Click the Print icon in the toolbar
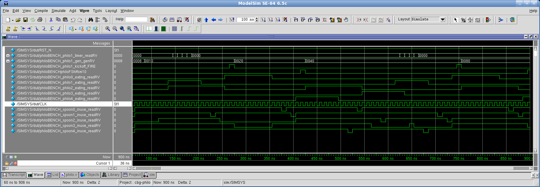This screenshot has width=540, height=187. coord(40,20)
